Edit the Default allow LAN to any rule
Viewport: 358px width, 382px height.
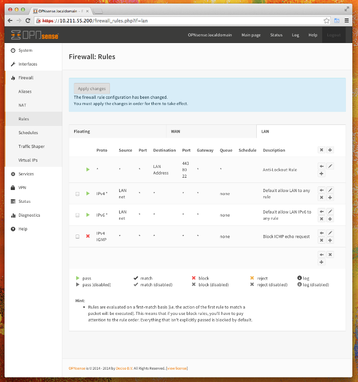click(330, 190)
